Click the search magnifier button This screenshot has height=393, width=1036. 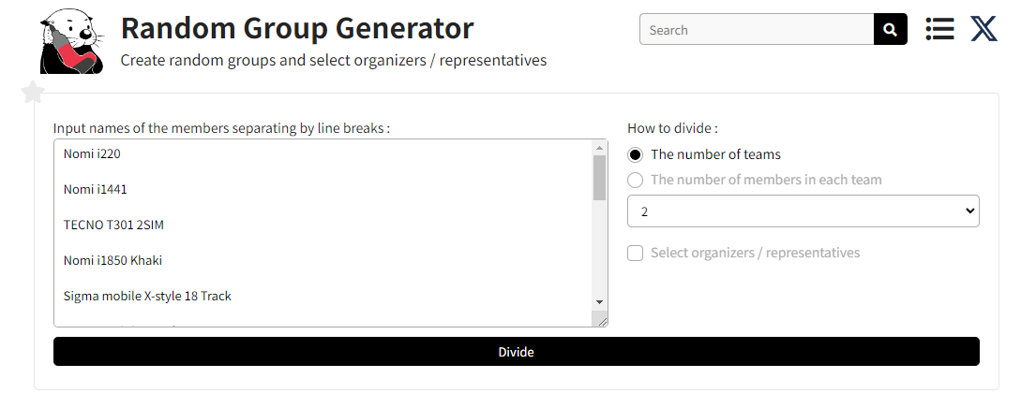pos(890,29)
